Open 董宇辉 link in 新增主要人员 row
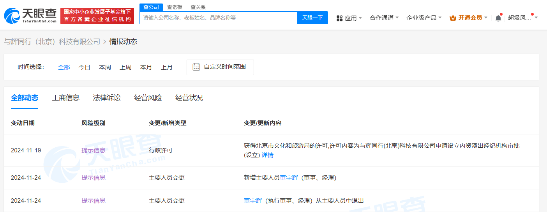 (289, 178)
